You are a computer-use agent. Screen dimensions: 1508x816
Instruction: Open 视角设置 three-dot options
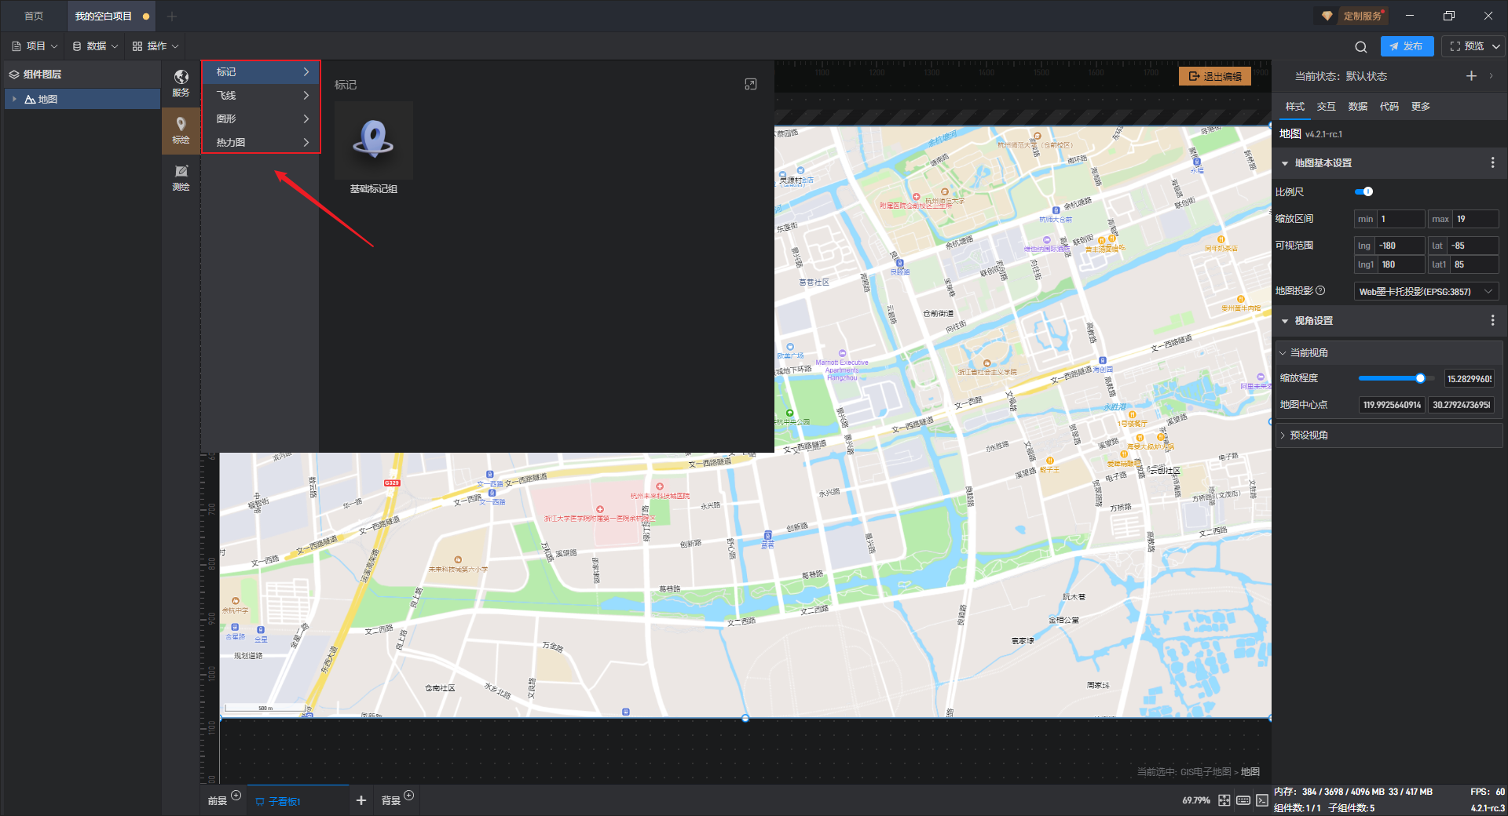click(x=1492, y=320)
